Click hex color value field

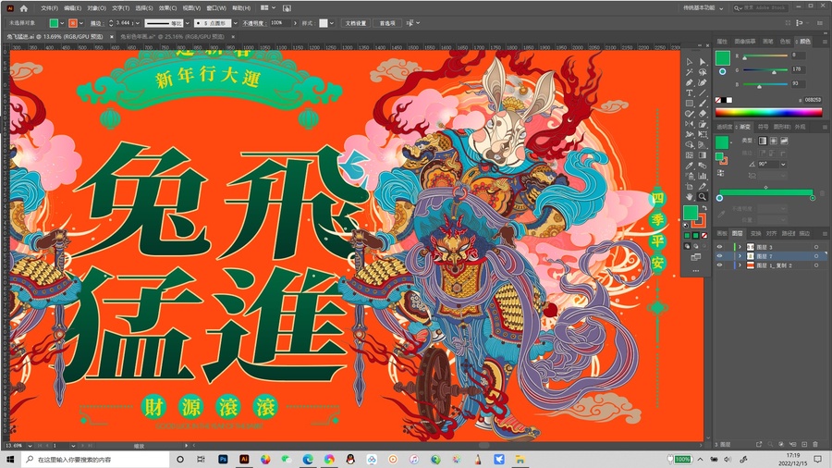point(813,100)
